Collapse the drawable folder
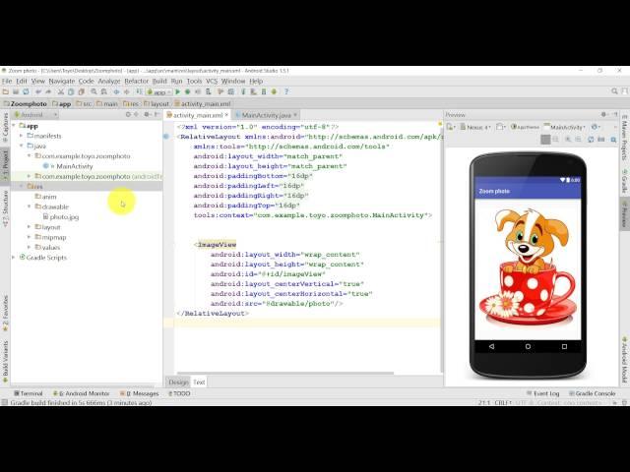The height and width of the screenshot is (472, 630). click(30, 206)
